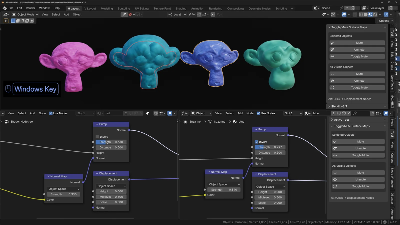Pin the Scene with the pin icon
The image size is (400, 225).
[x=341, y=8]
